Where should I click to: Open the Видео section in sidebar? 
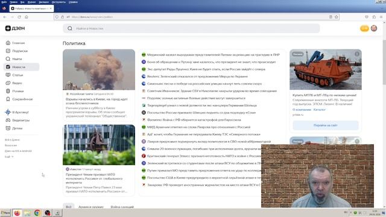tap(14, 83)
